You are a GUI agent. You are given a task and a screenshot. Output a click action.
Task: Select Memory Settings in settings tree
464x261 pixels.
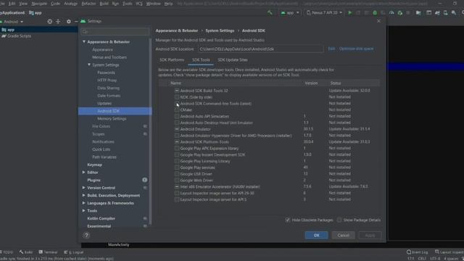click(x=112, y=119)
